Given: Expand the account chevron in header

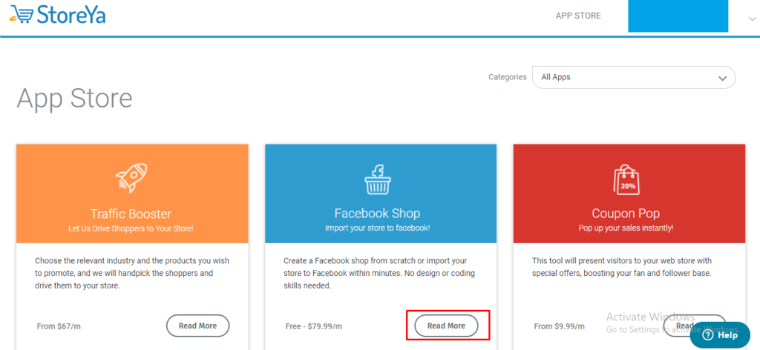Looking at the screenshot, I should coord(752,19).
